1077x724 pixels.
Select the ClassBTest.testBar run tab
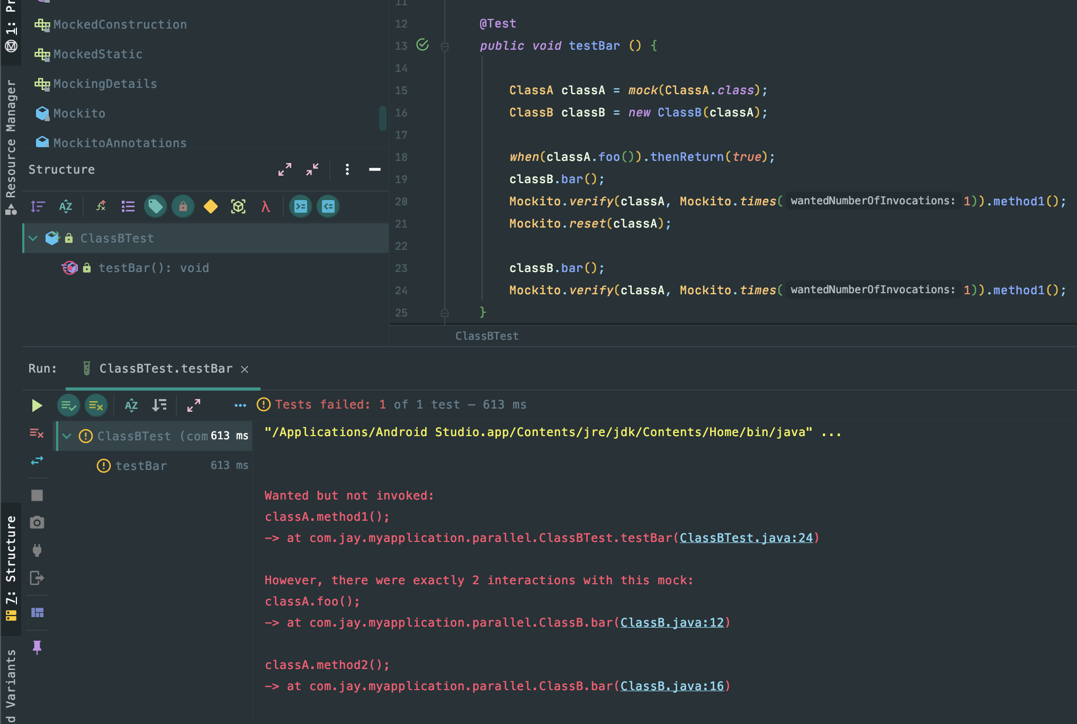pos(165,369)
